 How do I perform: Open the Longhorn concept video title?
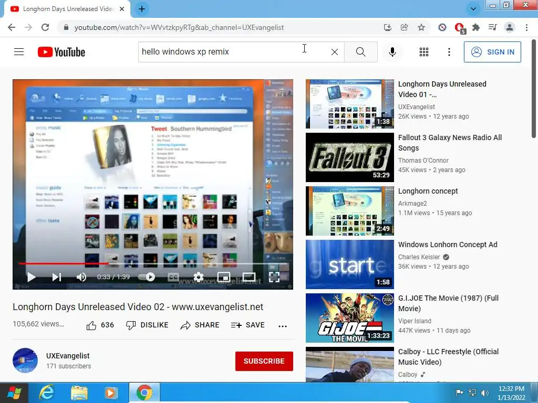click(x=428, y=191)
